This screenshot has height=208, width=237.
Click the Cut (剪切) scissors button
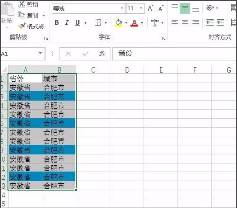tap(28, 4)
